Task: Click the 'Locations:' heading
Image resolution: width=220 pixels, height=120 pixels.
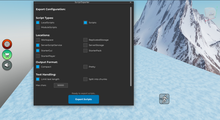Action: coord(43,35)
